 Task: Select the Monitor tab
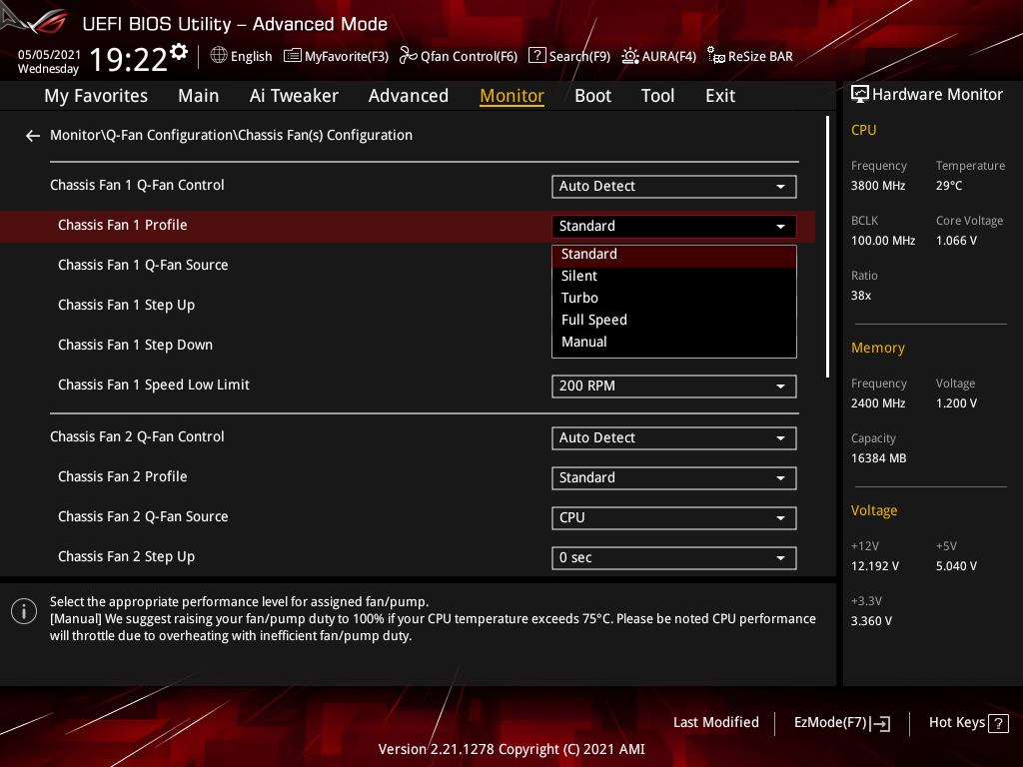(512, 96)
